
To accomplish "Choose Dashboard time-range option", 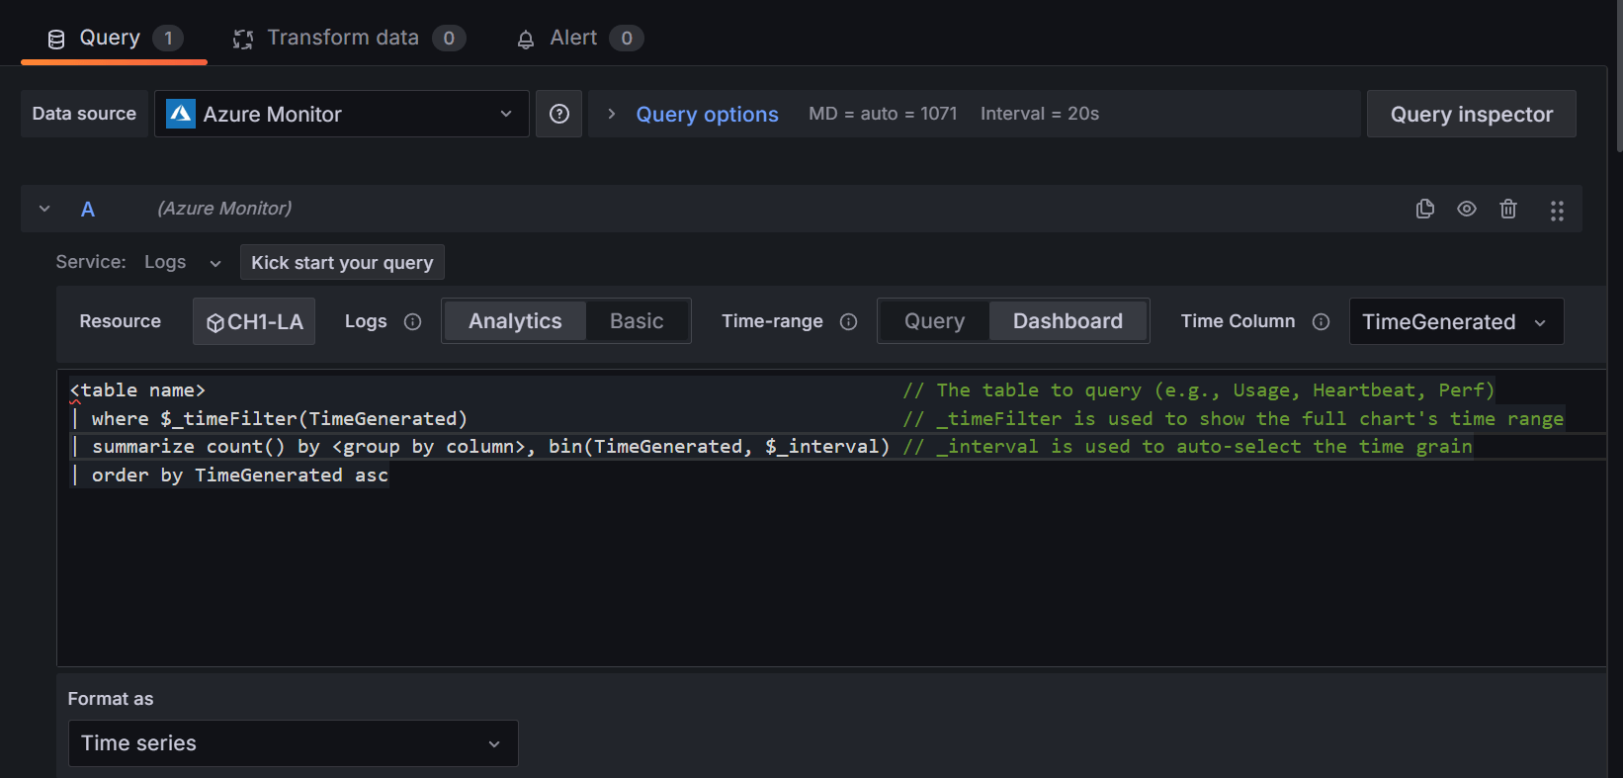I will (1067, 321).
